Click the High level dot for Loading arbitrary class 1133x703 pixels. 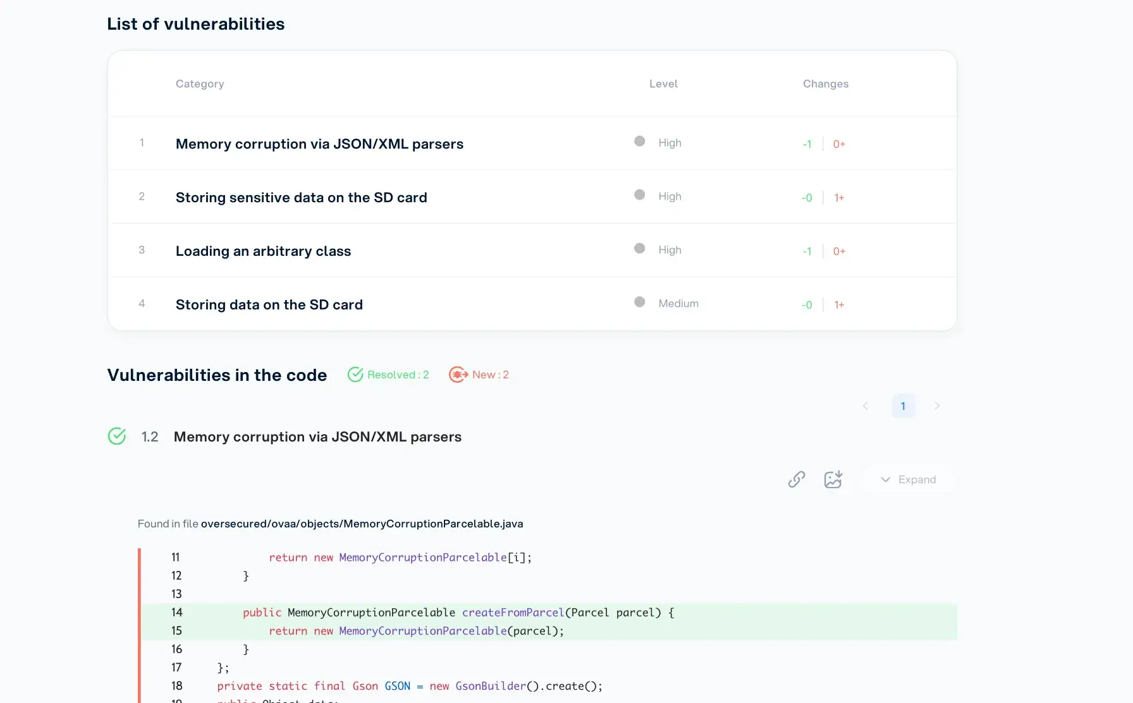tap(639, 248)
